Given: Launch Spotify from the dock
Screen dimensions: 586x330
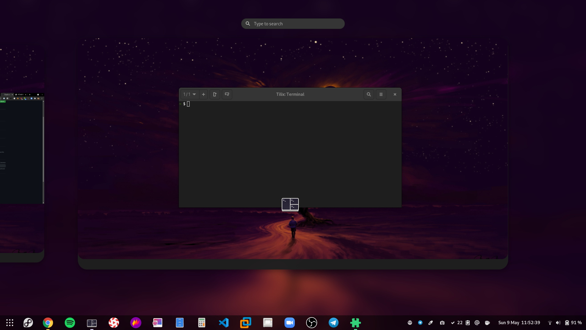Looking at the screenshot, I should tap(70, 323).
